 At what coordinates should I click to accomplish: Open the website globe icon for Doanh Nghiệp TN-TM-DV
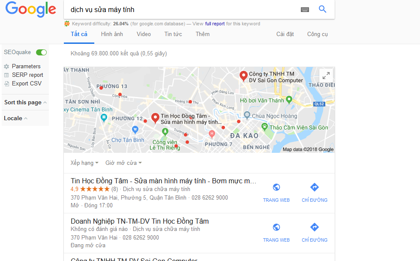[x=276, y=227]
